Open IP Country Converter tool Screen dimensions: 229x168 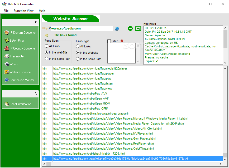(23, 48)
